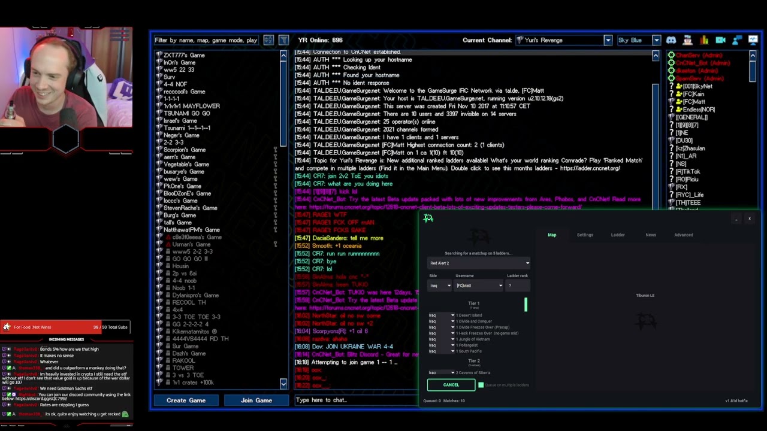Click the Type here to chat field

tap(357, 400)
